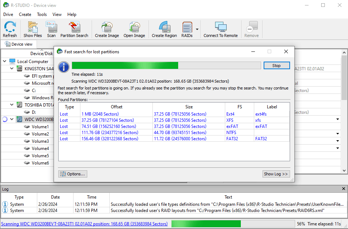Click the second System log info icon

(5, 210)
